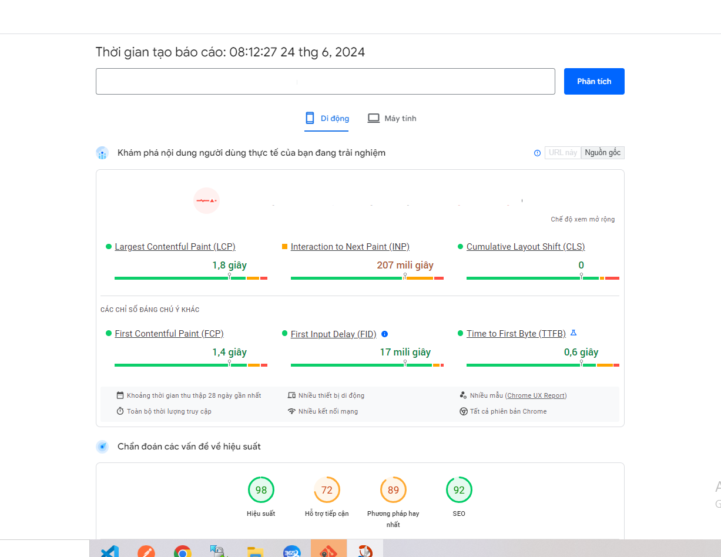Screen dimensions: 721x557
Task: Open File Explorer from the taskbar
Action: [255, 551]
